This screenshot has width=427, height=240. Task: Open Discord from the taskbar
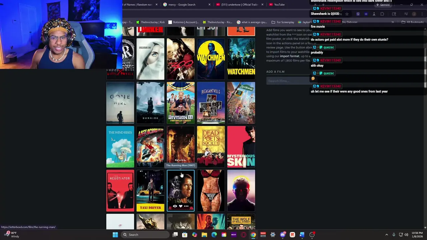point(283,235)
